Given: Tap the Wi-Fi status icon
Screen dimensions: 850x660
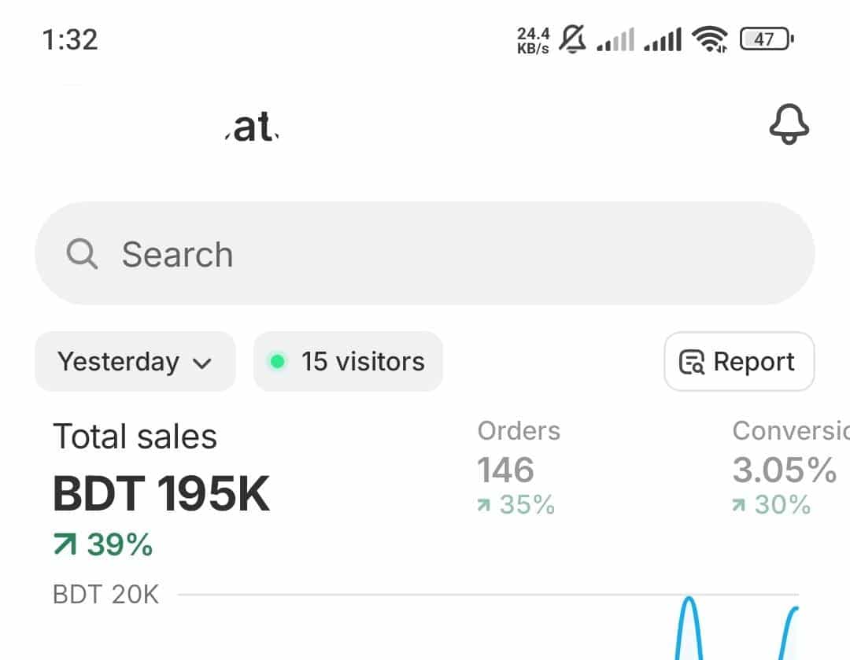Looking at the screenshot, I should [710, 39].
